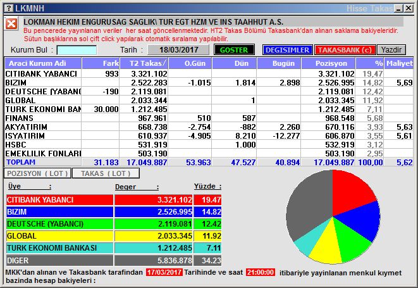418x288 pixels.
Task: Click the GOSTER button
Action: [x=234, y=50]
